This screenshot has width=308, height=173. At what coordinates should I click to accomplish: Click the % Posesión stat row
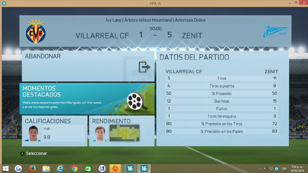point(222,94)
